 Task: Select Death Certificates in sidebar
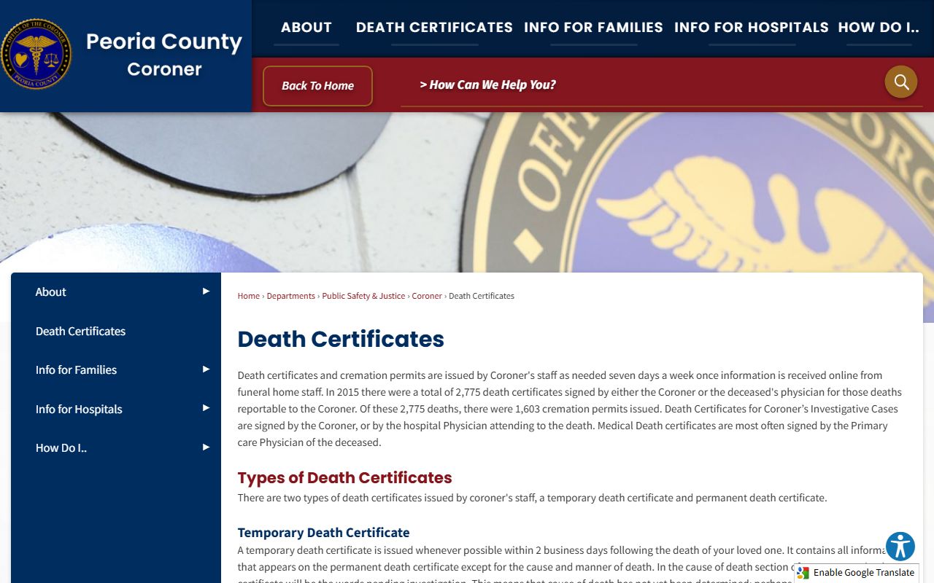pos(80,331)
